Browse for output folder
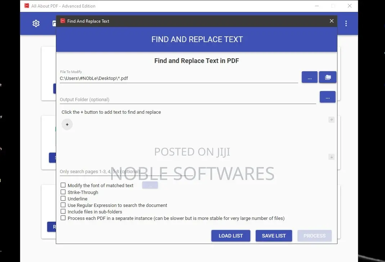Image resolution: width=385 pixels, height=262 pixels. coord(327,97)
